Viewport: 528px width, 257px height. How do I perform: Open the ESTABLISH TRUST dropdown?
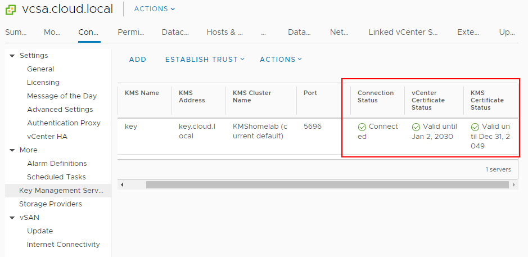(x=205, y=59)
